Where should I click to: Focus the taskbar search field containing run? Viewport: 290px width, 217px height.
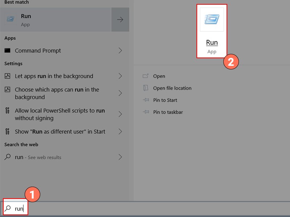tap(145, 208)
